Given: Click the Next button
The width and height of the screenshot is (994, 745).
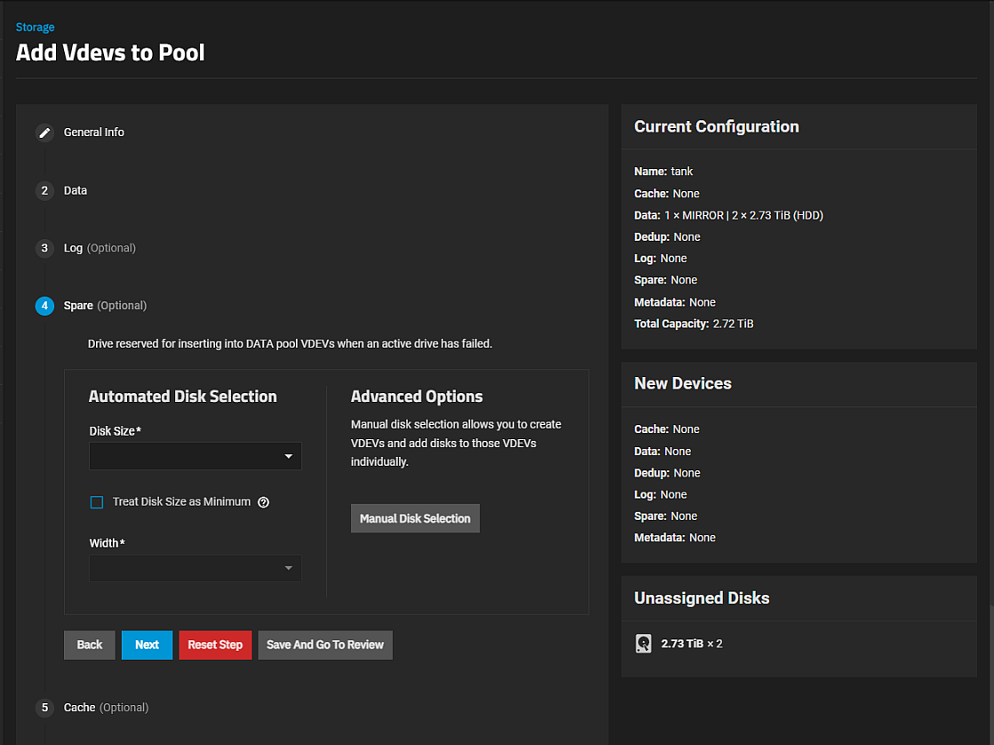Looking at the screenshot, I should 147,645.
